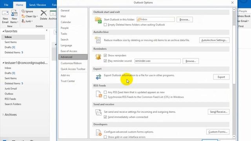Open AutoArchive Settings
This screenshot has height=141, width=251.
214,40
